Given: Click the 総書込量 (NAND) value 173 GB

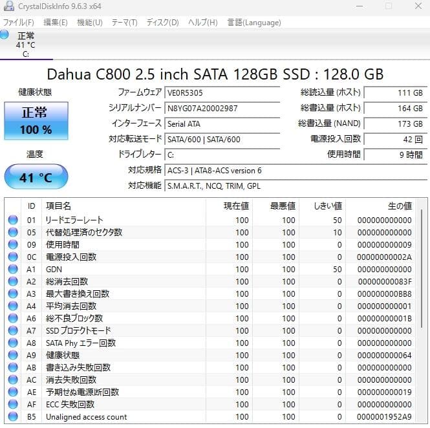Looking at the screenshot, I should [396, 123].
